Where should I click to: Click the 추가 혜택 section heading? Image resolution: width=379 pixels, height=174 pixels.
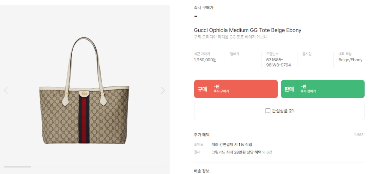coord(202,135)
